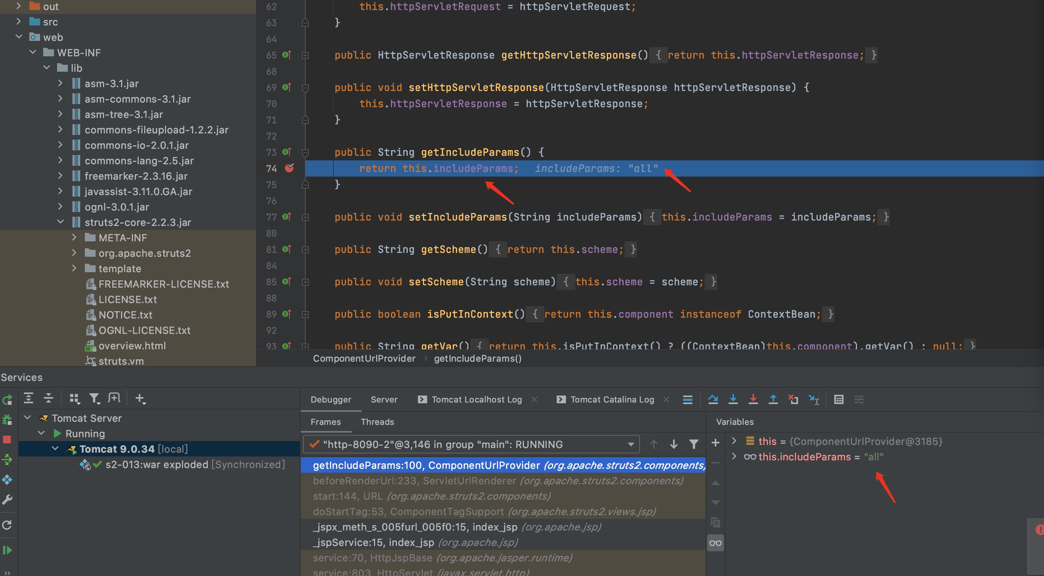This screenshot has width=1044, height=576.
Task: Resume program with green play-pause icon
Action: [7, 550]
